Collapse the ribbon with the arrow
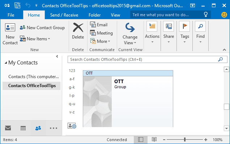 [224, 50]
